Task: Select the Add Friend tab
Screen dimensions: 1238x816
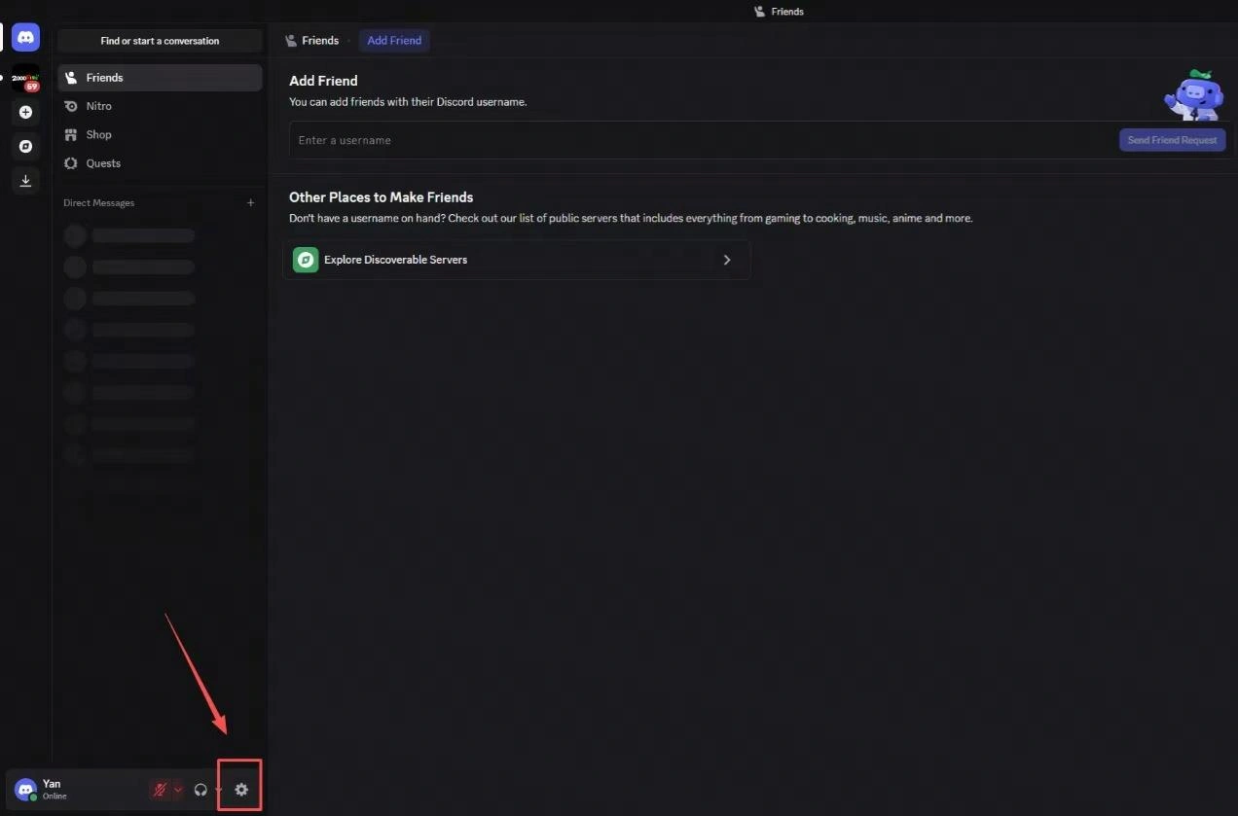Action: click(x=394, y=40)
